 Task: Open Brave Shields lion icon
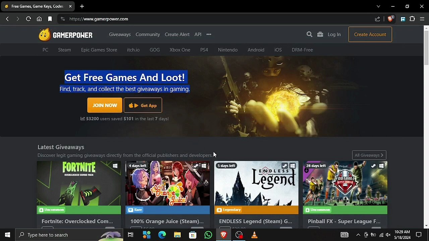tap(390, 19)
